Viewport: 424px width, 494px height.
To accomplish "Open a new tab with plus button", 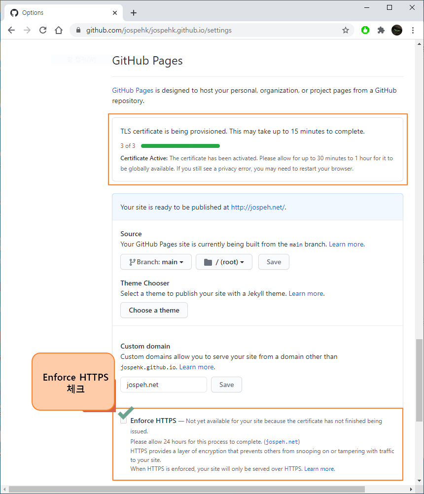I will (134, 13).
